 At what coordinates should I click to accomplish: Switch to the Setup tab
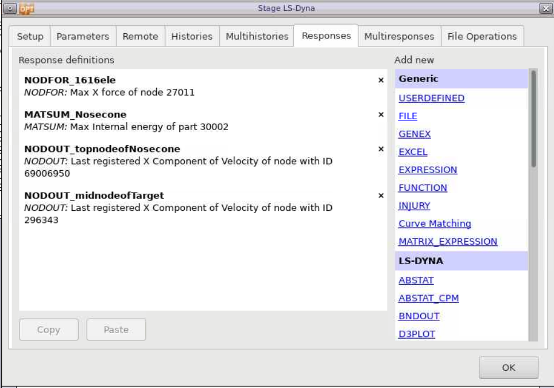30,36
